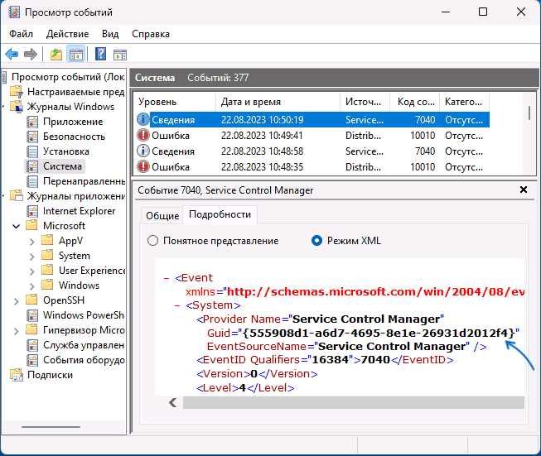Sort by Дата и время column header
The image size is (541, 456).
point(278,102)
